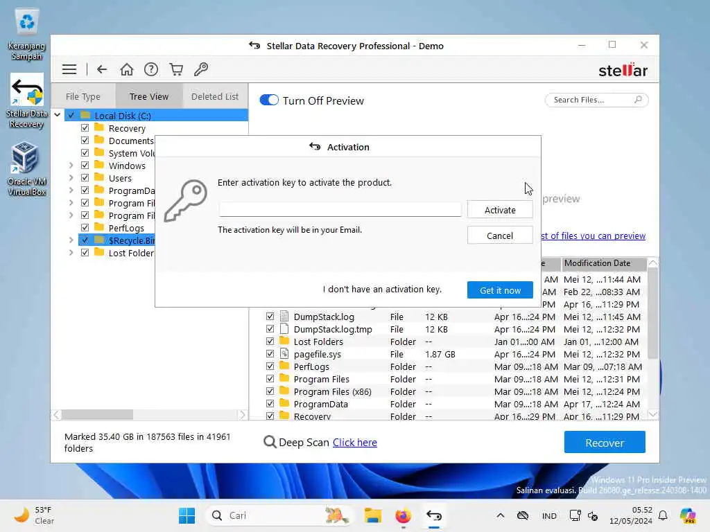The image size is (710, 532).
Task: Open list of files you can preview link
Action: click(x=594, y=236)
